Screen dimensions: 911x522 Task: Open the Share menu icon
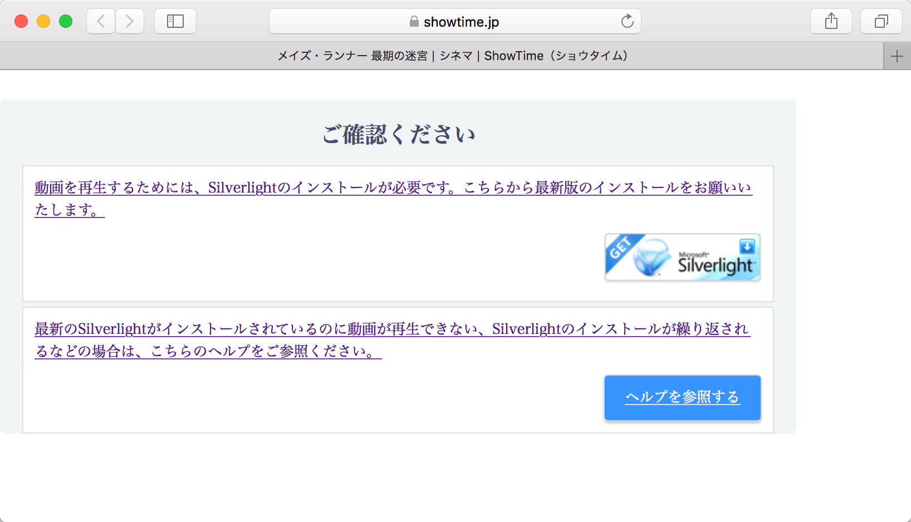(x=831, y=22)
